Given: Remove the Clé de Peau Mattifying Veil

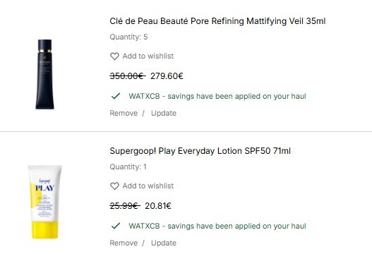Looking at the screenshot, I should coord(124,113).
